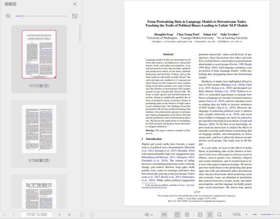
Task: Open the Blodgett et al., 2020a citation
Action: (x=233, y=84)
